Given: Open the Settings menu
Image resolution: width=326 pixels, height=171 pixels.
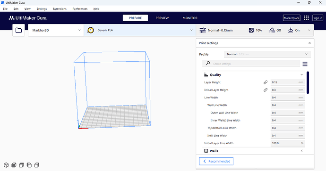Looking at the screenshot, I should coord(42,9).
